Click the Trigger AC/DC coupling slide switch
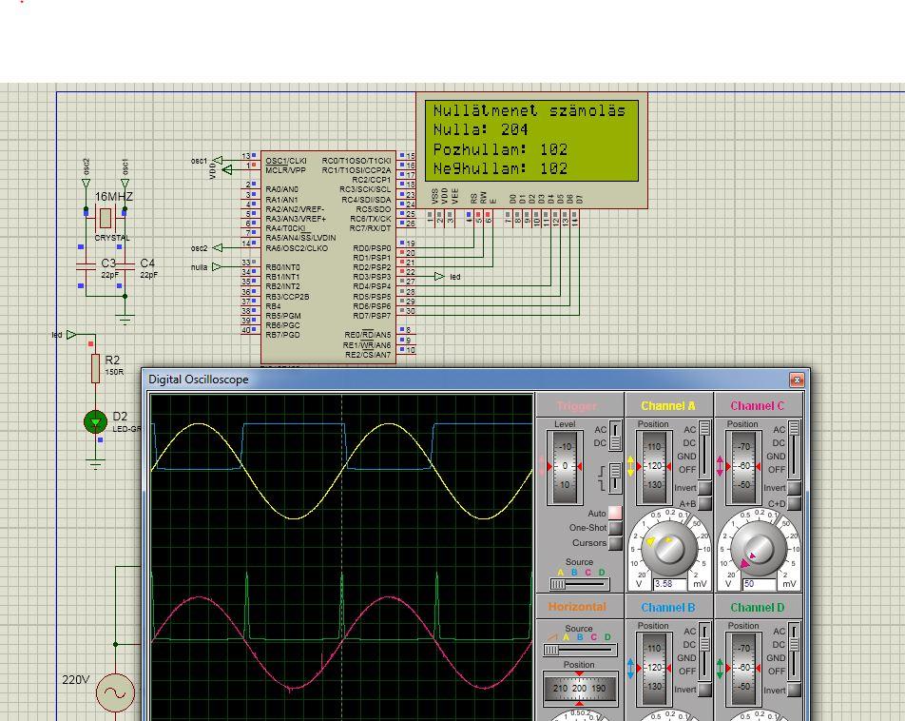Viewport: 905px width, 721px height. pos(615,437)
